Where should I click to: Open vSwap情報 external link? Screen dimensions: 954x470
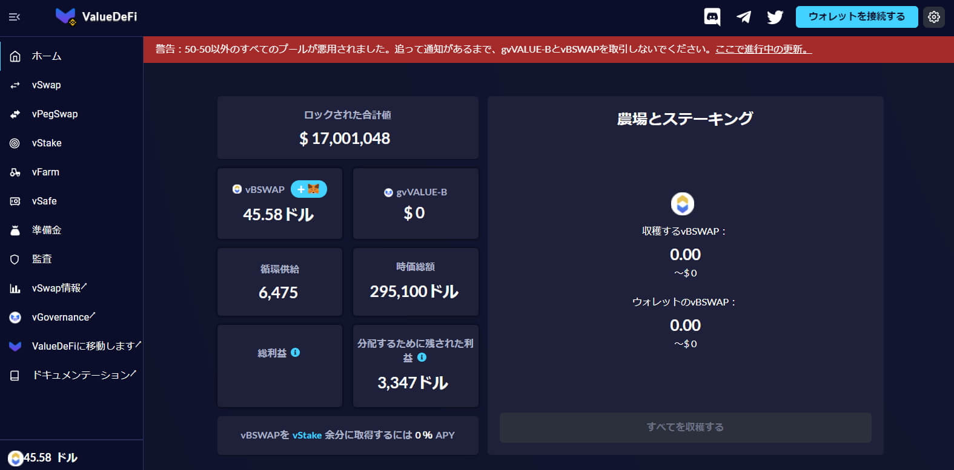tap(59, 289)
